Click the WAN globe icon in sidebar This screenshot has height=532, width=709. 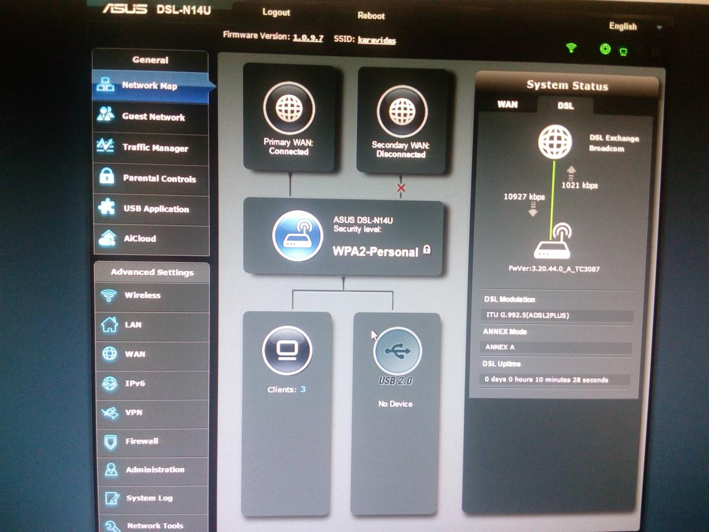pos(110,353)
